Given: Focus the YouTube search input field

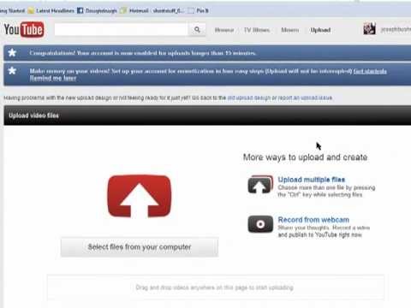Looking at the screenshot, I should pyautogui.click(x=122, y=29).
